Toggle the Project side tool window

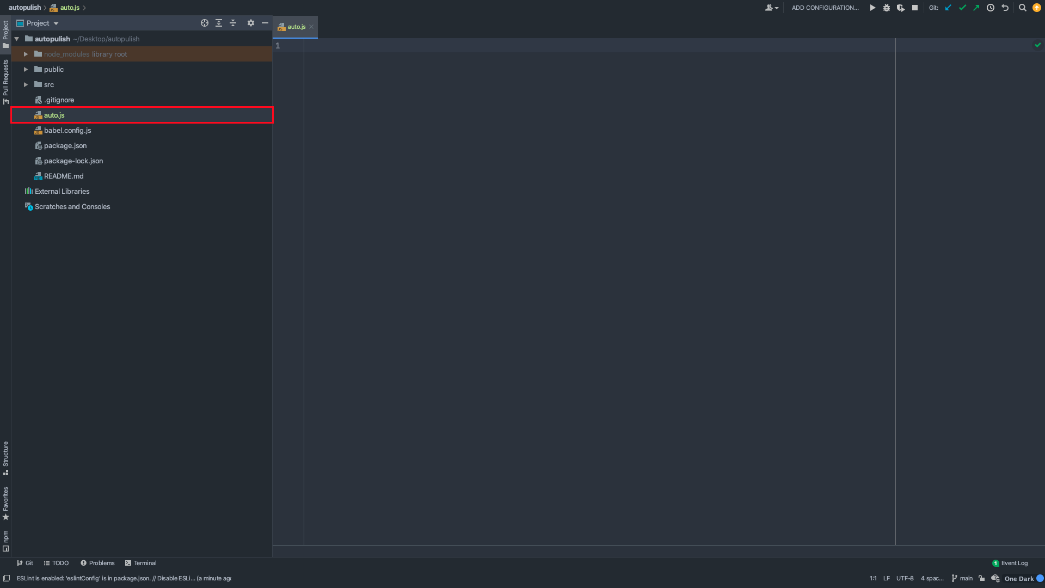pyautogui.click(x=5, y=34)
